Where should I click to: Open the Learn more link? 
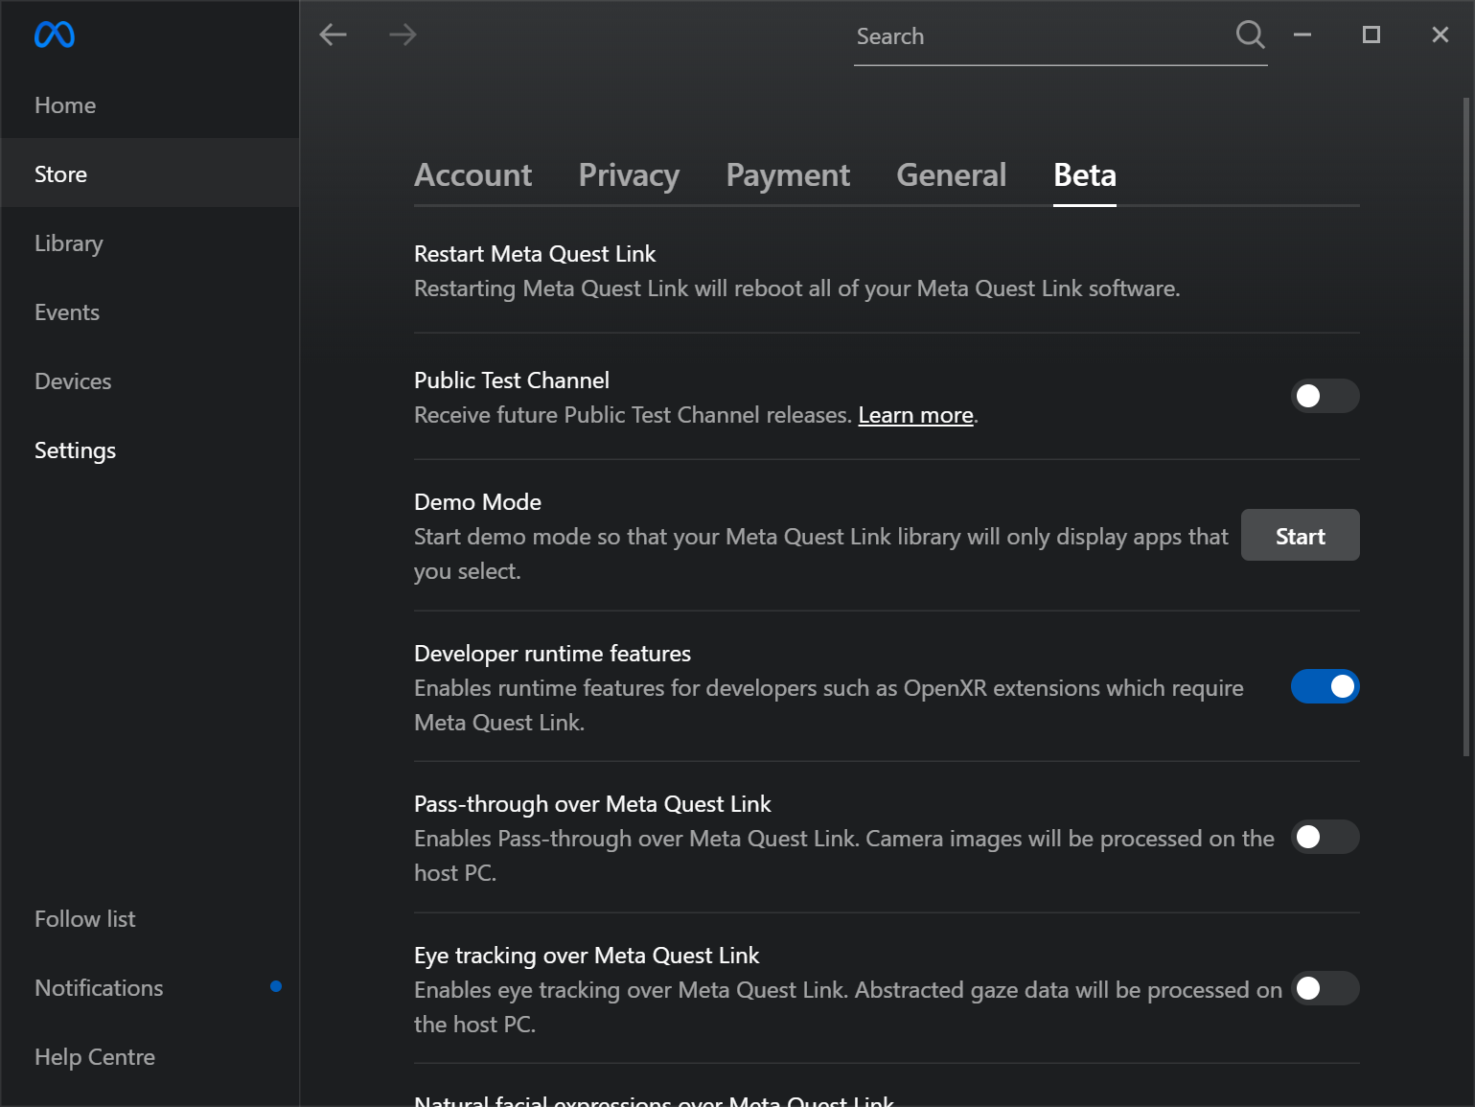[x=915, y=415]
